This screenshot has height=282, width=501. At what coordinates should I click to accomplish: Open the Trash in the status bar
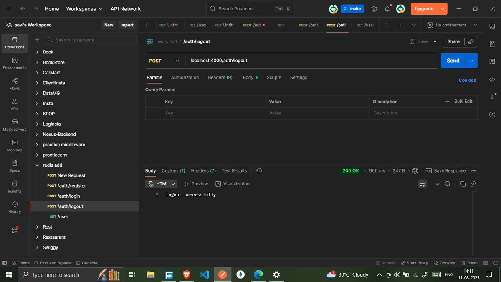pyautogui.click(x=469, y=263)
